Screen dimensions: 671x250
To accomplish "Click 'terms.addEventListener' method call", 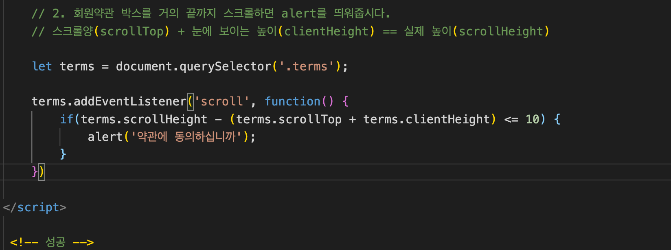I will (109, 101).
